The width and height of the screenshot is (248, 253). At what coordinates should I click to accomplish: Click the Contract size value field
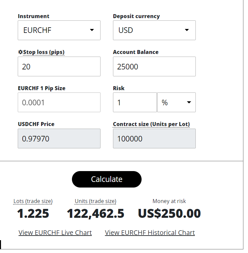tap(154, 139)
